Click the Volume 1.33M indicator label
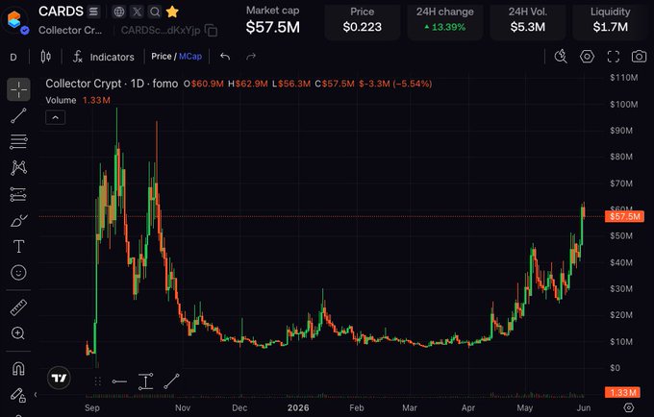This screenshot has height=417, width=654. [78, 100]
